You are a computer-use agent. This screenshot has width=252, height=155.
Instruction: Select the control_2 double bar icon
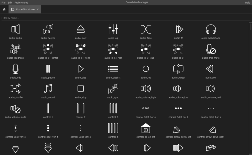point(81,108)
